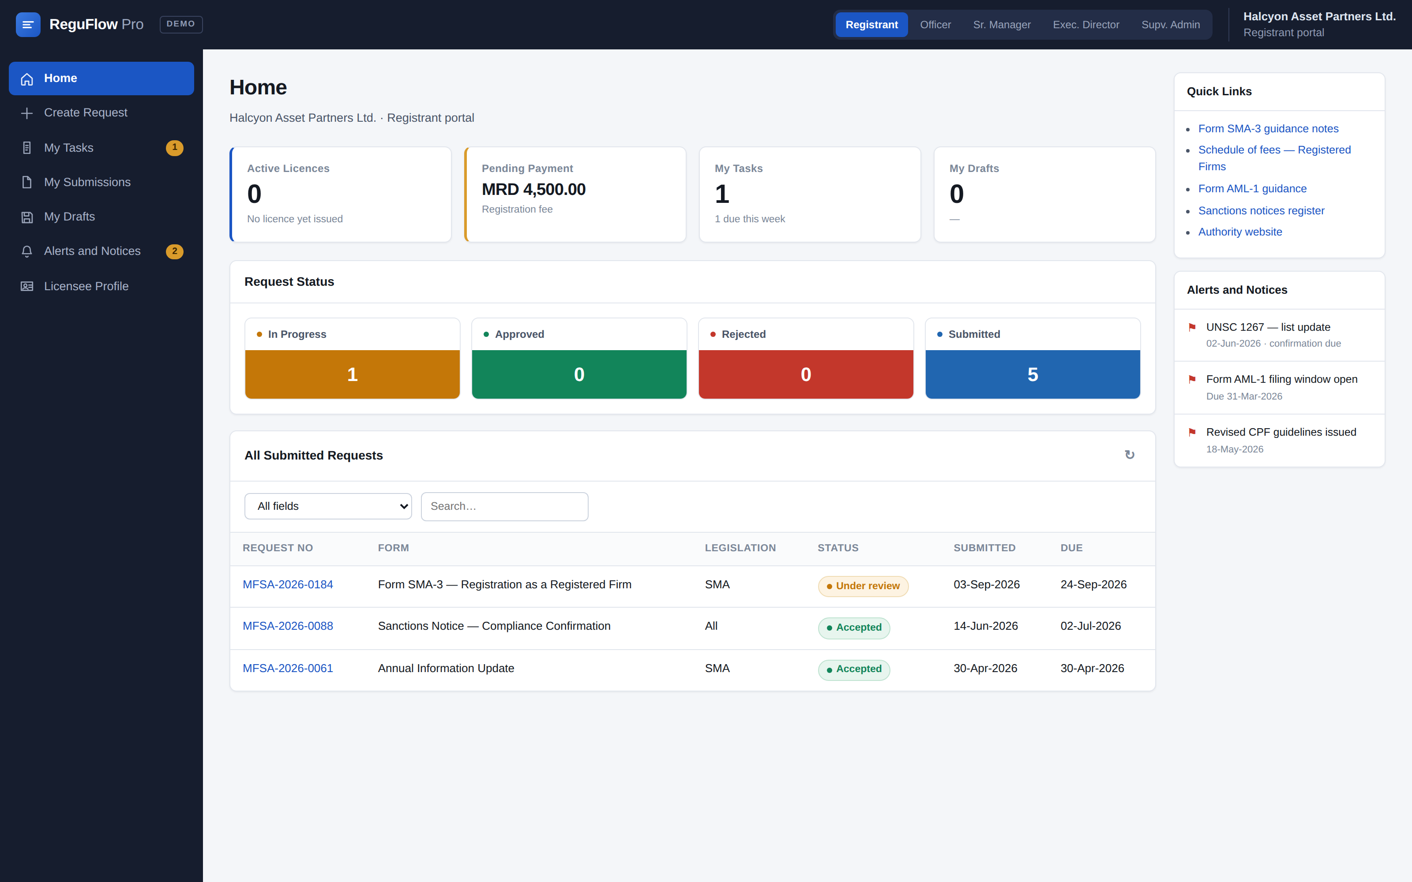The image size is (1412, 882).
Task: Open Schedule of fees — Registered Firms link
Action: point(1274,158)
